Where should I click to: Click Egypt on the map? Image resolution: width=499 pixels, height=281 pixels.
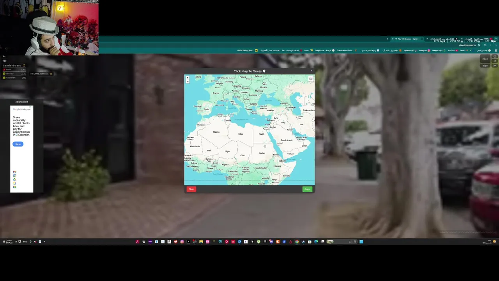[x=261, y=134]
